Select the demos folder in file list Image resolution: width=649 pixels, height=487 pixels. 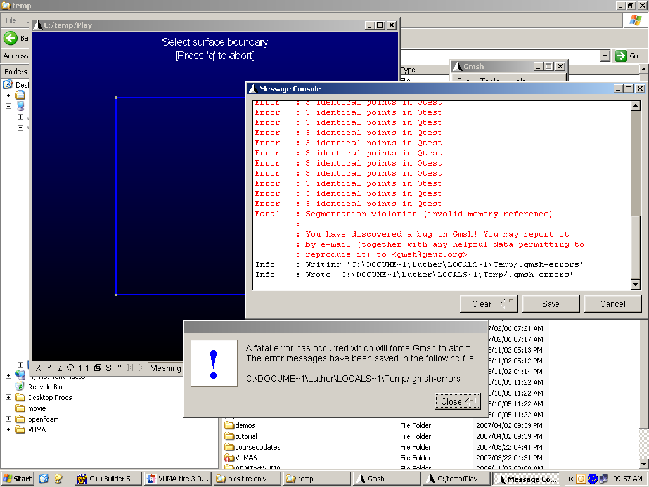point(245,425)
